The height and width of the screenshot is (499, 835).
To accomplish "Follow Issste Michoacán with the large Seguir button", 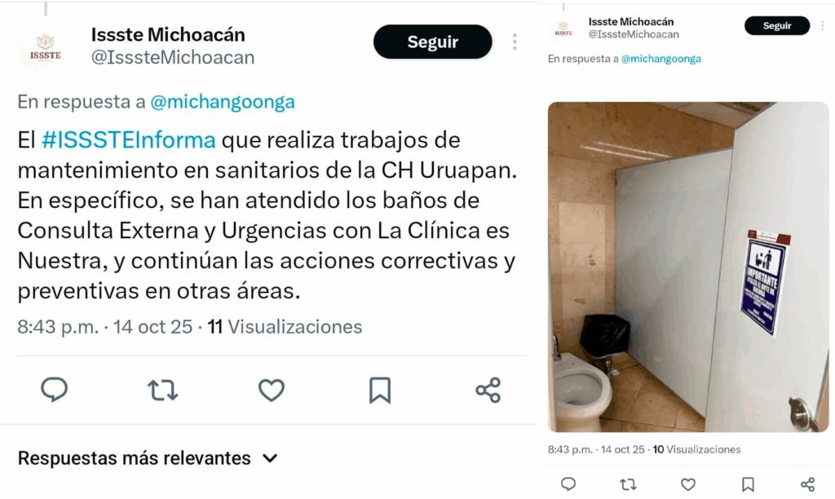I will 432,42.
